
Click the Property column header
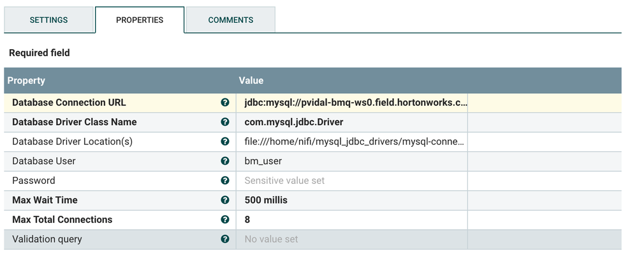[x=27, y=80]
